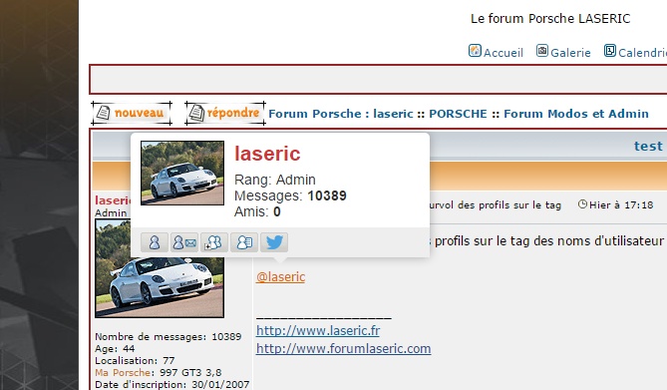The height and width of the screenshot is (390, 667).
Task: Click the send private message icon
Action: pos(184,242)
